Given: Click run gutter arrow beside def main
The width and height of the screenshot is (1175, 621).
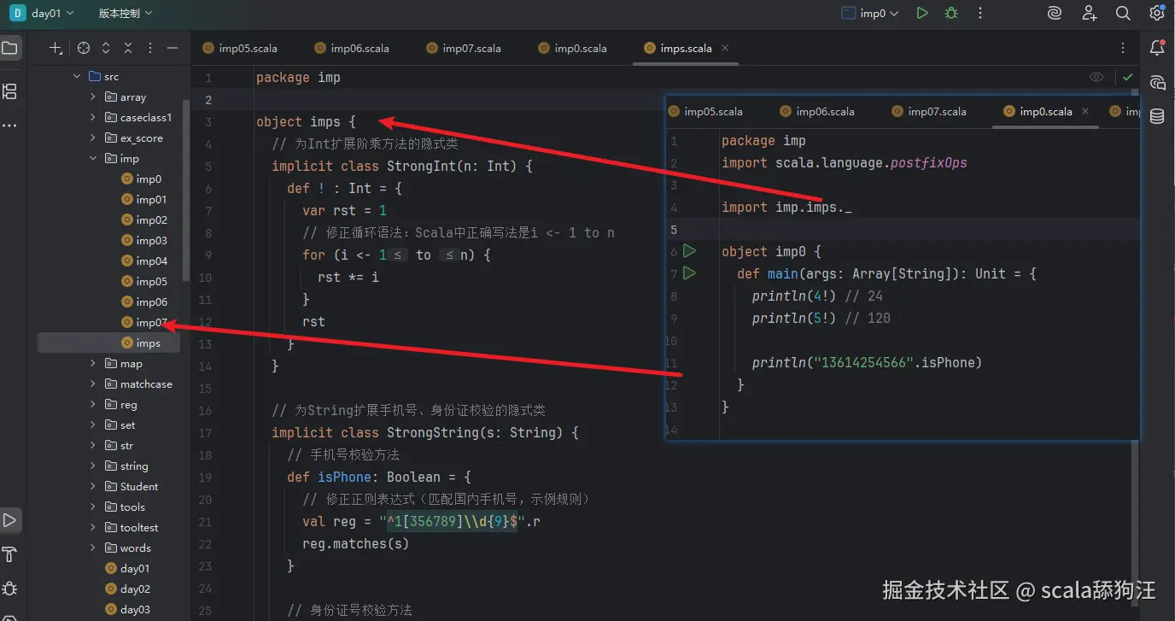Looking at the screenshot, I should point(689,273).
